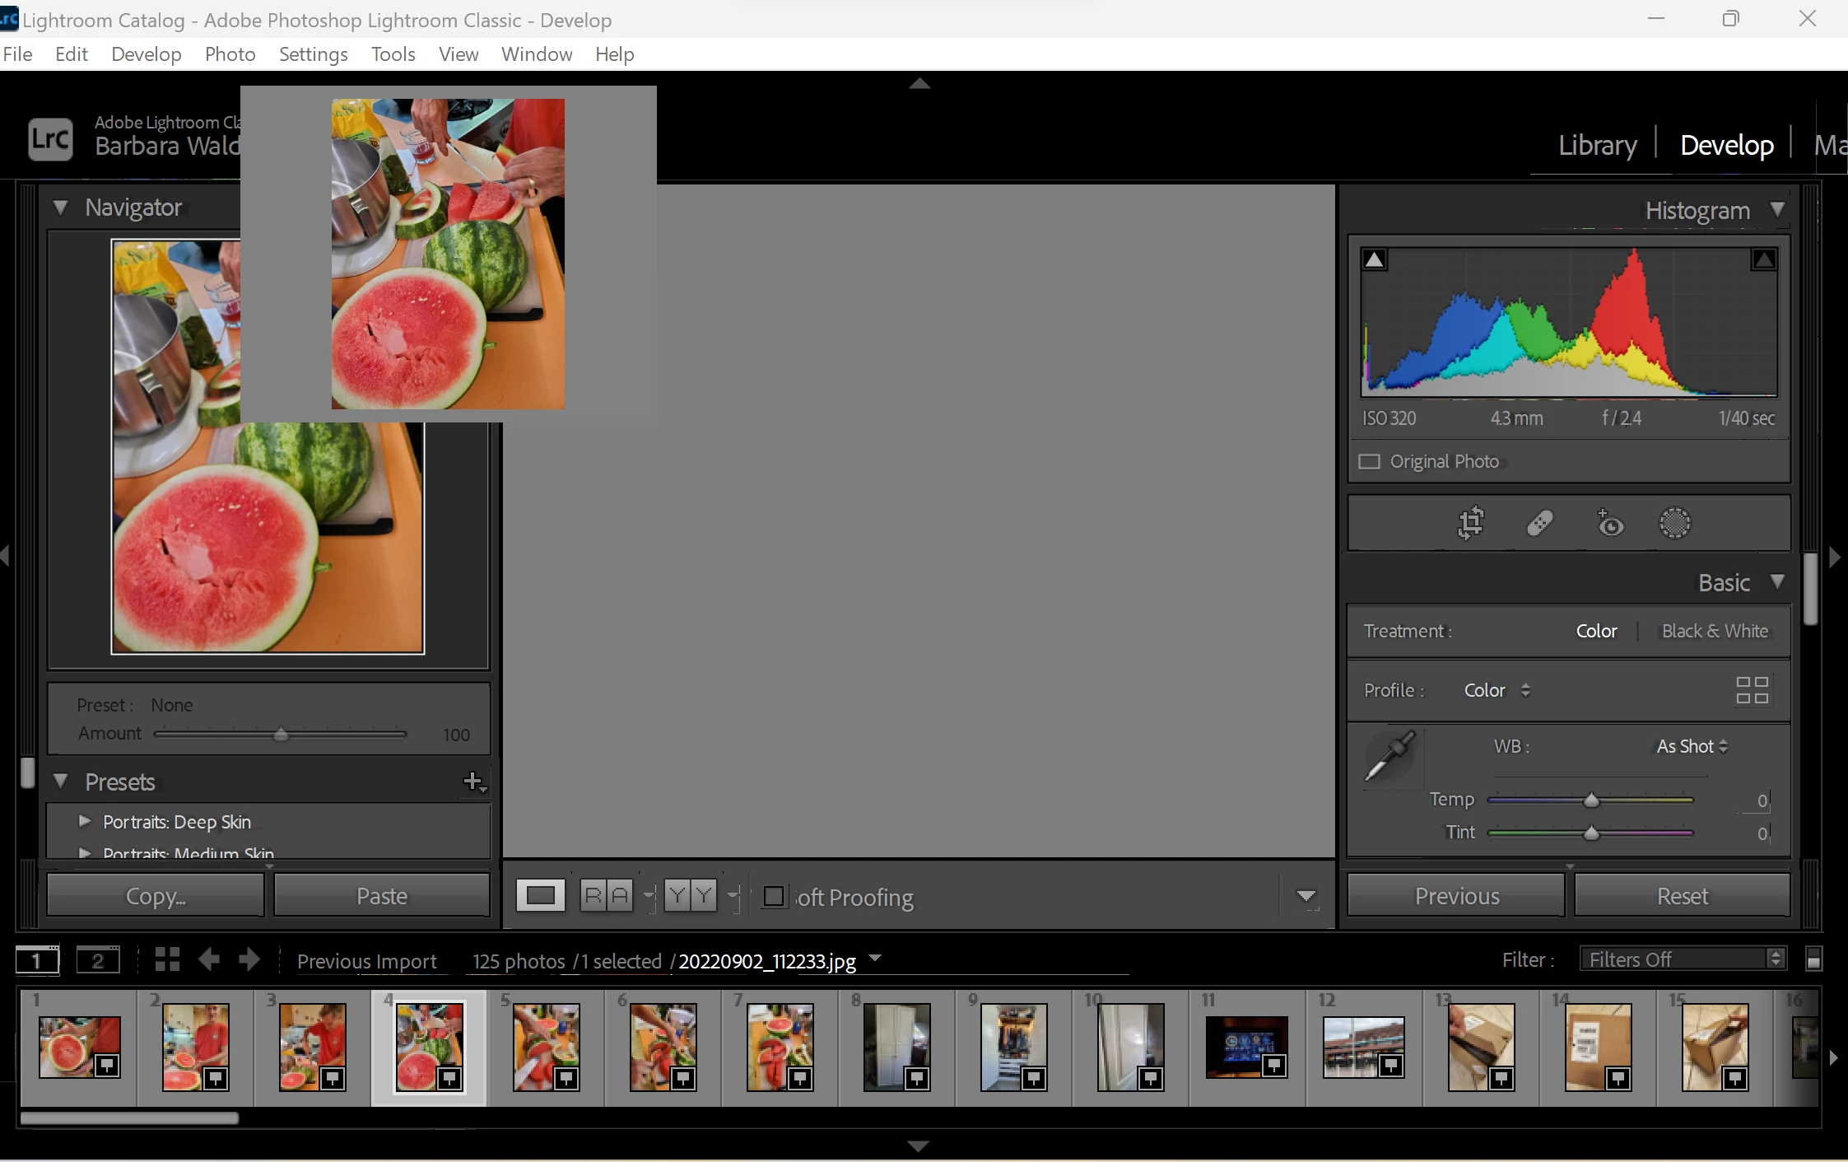This screenshot has width=1848, height=1162.
Task: Open the Profile Browser grid icon
Action: [1752, 690]
